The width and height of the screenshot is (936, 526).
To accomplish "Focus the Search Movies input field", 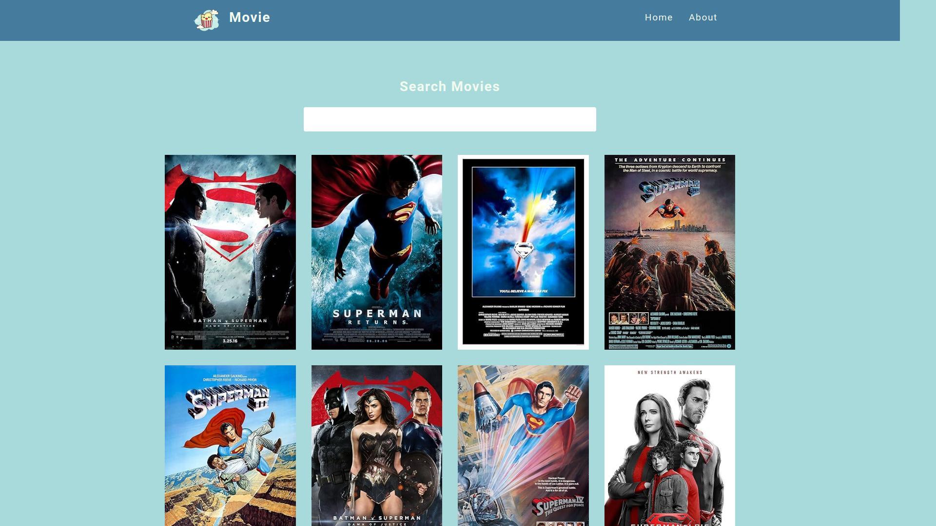I will coord(449,119).
